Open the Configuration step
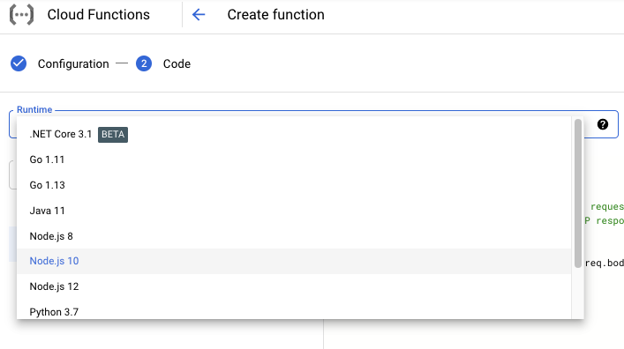 tap(73, 64)
